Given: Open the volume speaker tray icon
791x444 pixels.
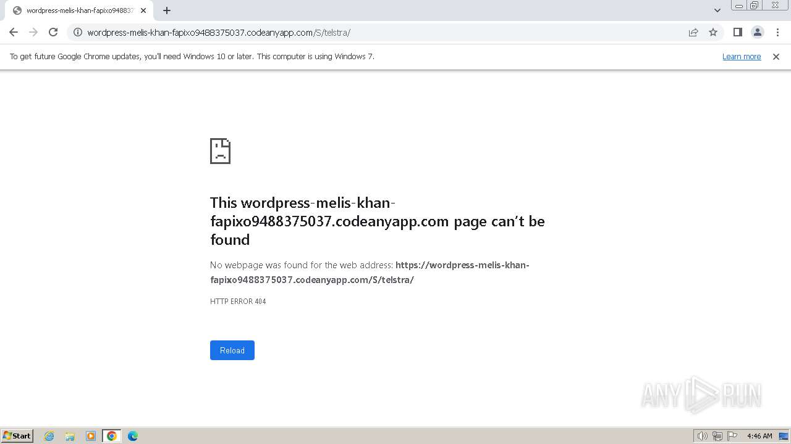Looking at the screenshot, I should (702, 436).
